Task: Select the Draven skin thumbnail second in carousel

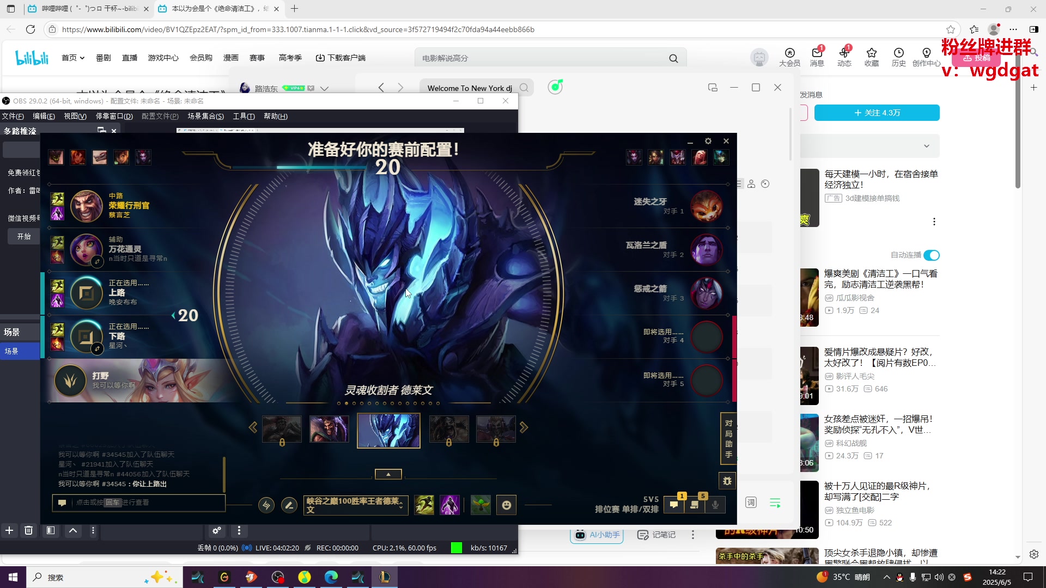Action: pos(329,428)
